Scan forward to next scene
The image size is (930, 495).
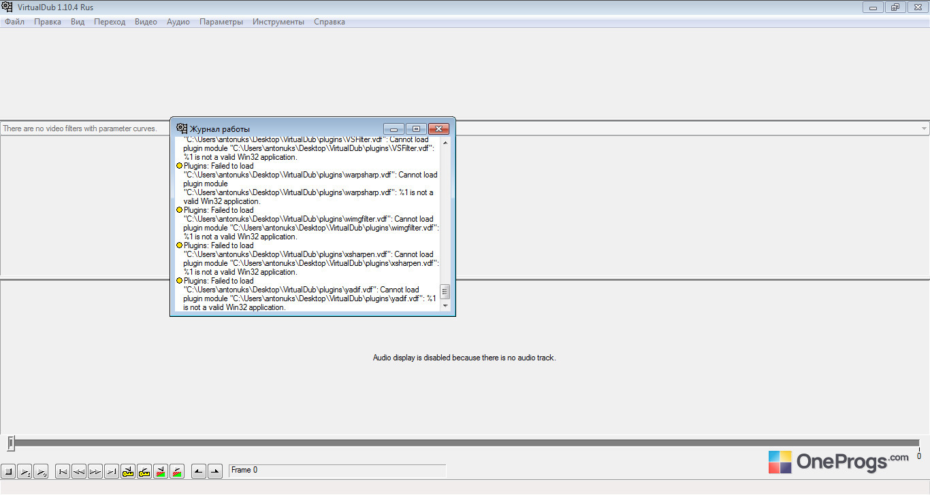click(x=177, y=471)
